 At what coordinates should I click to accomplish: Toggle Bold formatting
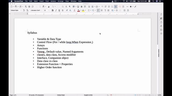click(x=53, y=10)
